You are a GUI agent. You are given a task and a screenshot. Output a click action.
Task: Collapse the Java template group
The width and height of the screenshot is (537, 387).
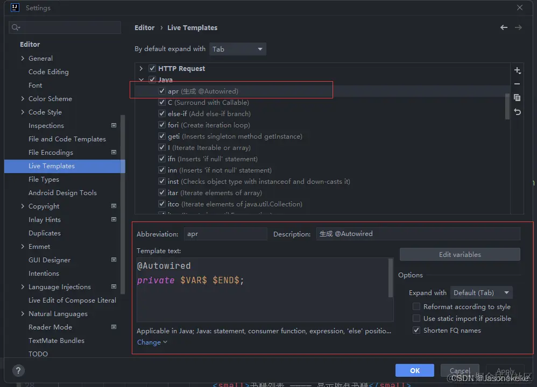(141, 80)
